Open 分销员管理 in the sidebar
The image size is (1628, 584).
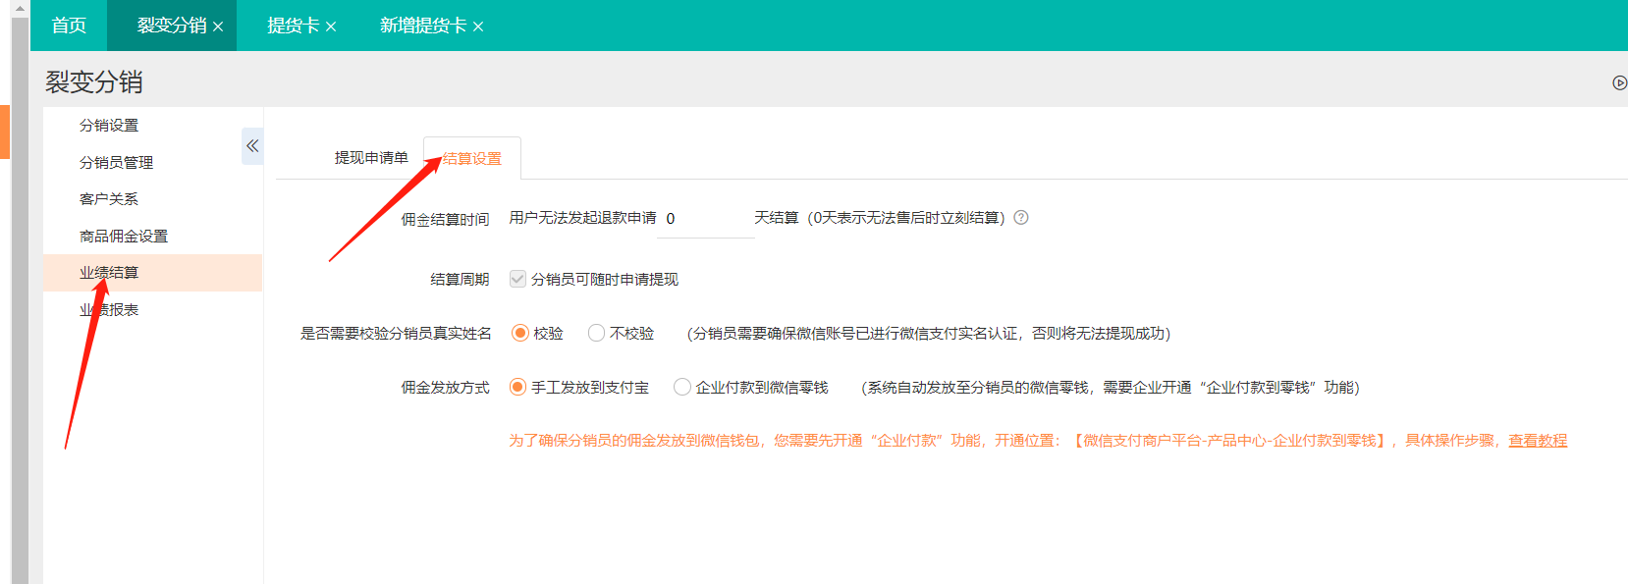click(x=116, y=163)
